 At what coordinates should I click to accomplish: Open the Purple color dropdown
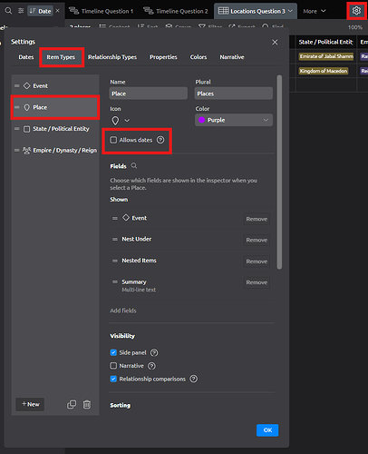234,120
